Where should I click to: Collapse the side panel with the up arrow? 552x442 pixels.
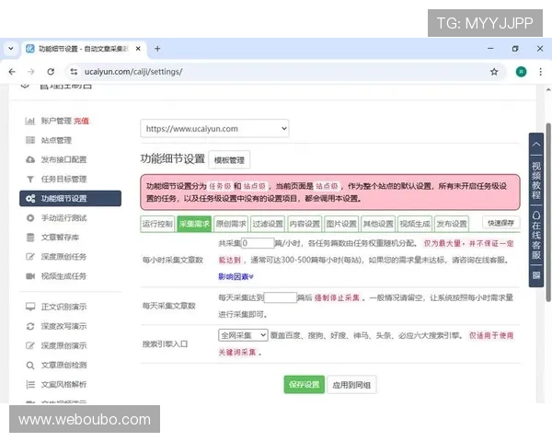(535, 145)
